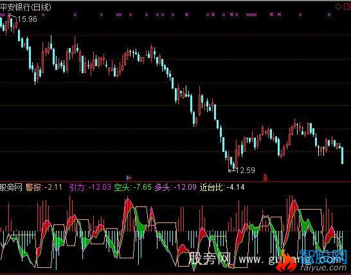
Task: Select the 多头: -12.09 indicator value
Action: (175, 187)
